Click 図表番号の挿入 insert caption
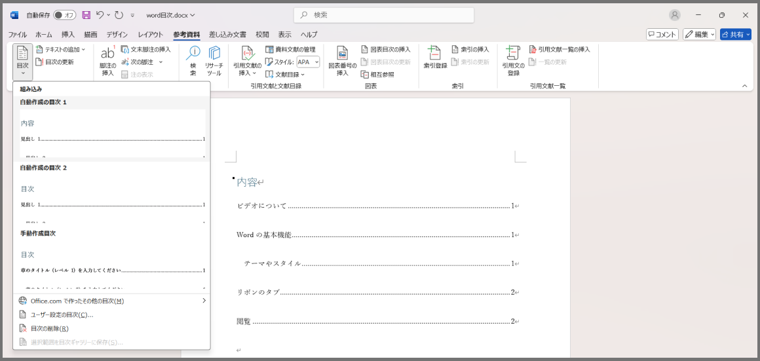 tap(343, 61)
